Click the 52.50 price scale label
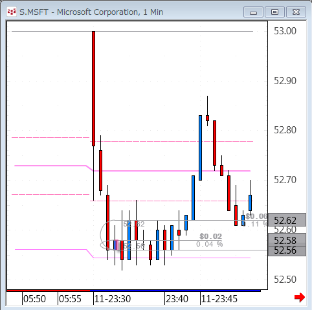312x310 pixels. 285,280
